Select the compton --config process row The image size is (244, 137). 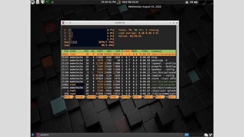tap(119, 75)
